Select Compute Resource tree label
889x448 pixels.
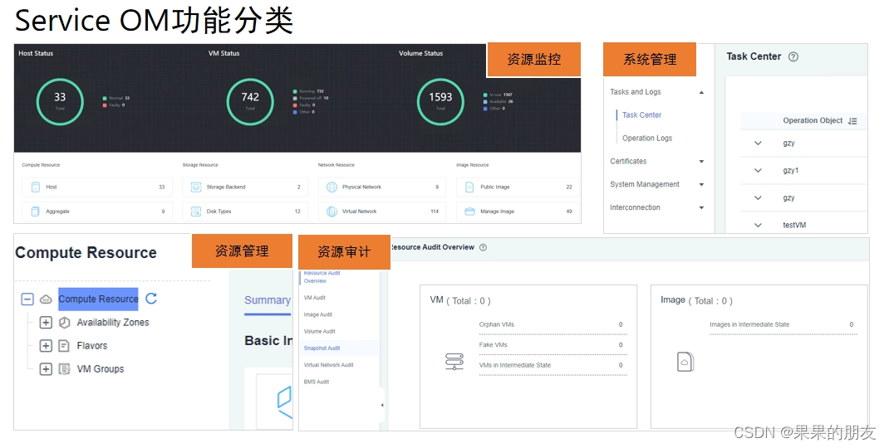[98, 299]
